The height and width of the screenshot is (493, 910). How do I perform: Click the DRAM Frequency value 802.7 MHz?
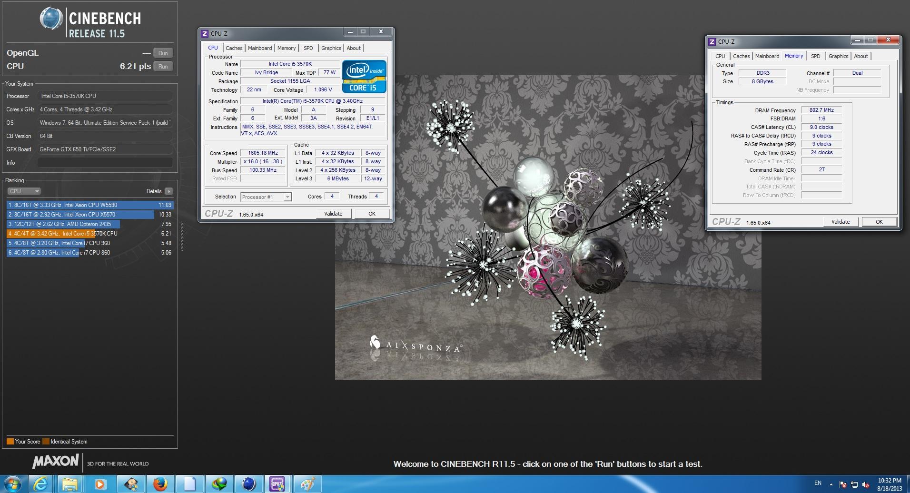click(821, 110)
